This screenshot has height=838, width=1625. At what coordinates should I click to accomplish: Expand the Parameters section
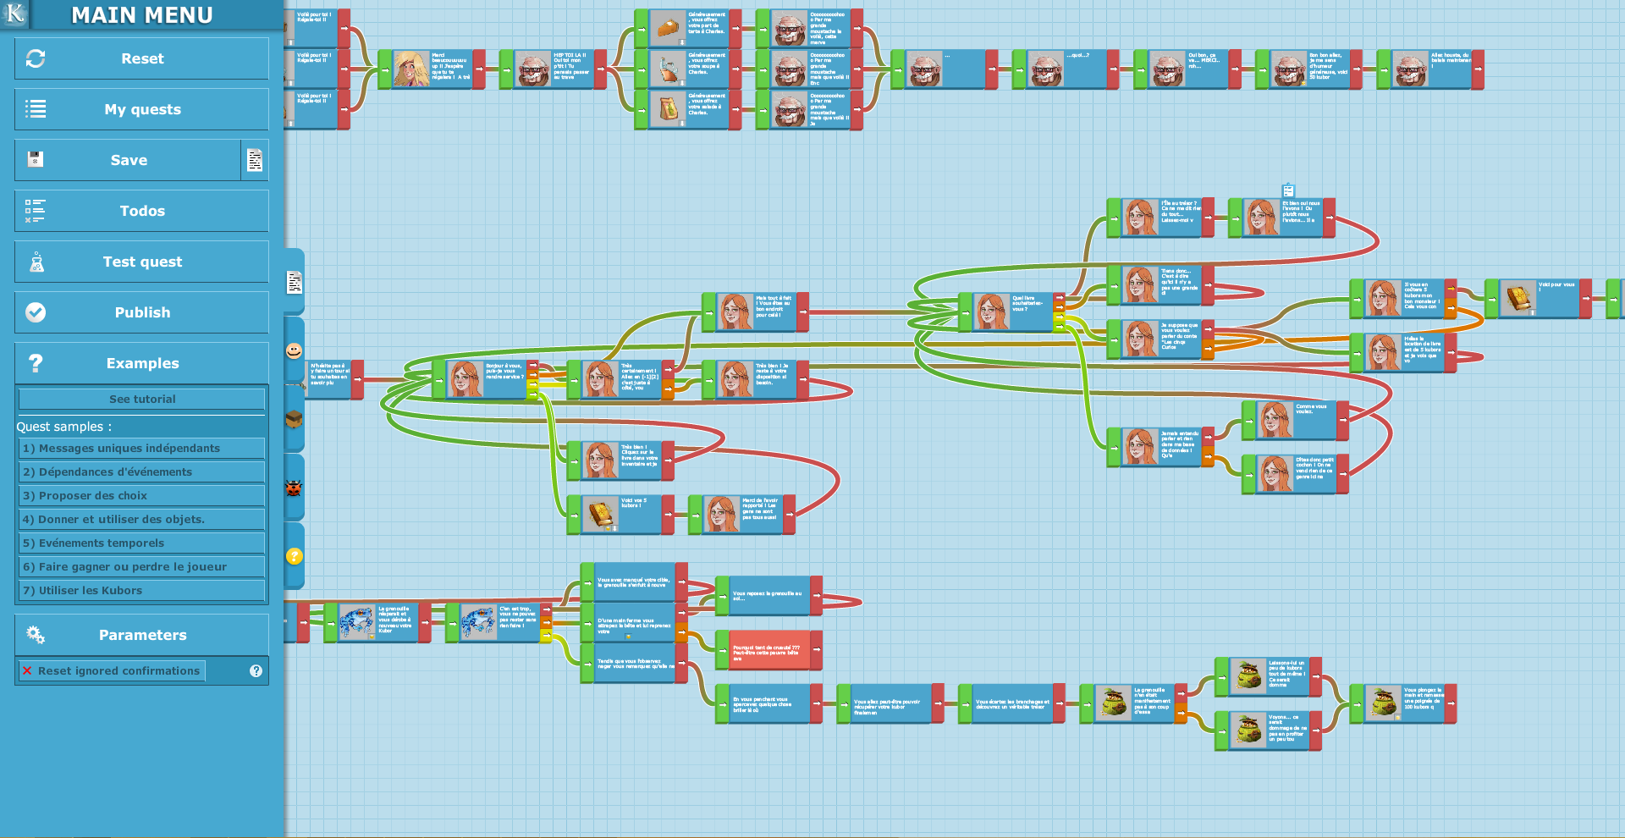tap(142, 635)
